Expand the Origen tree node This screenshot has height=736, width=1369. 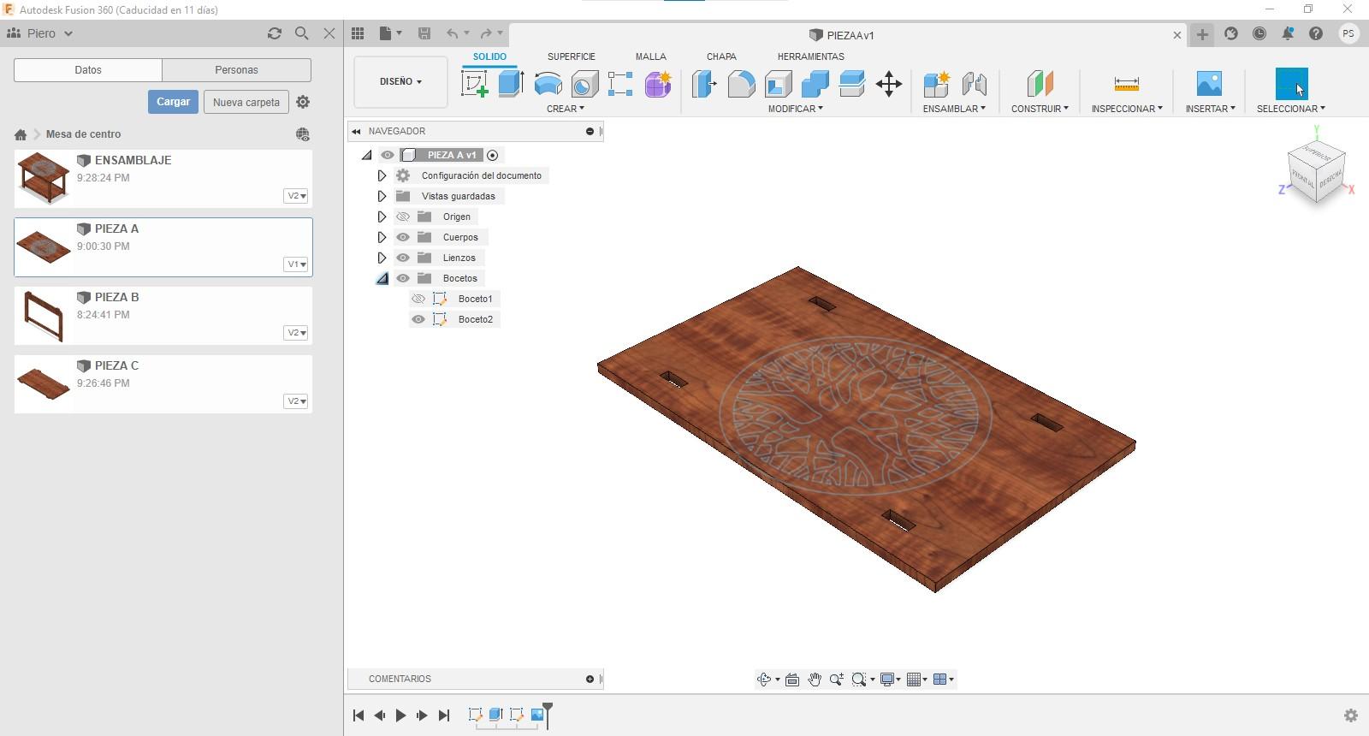382,217
